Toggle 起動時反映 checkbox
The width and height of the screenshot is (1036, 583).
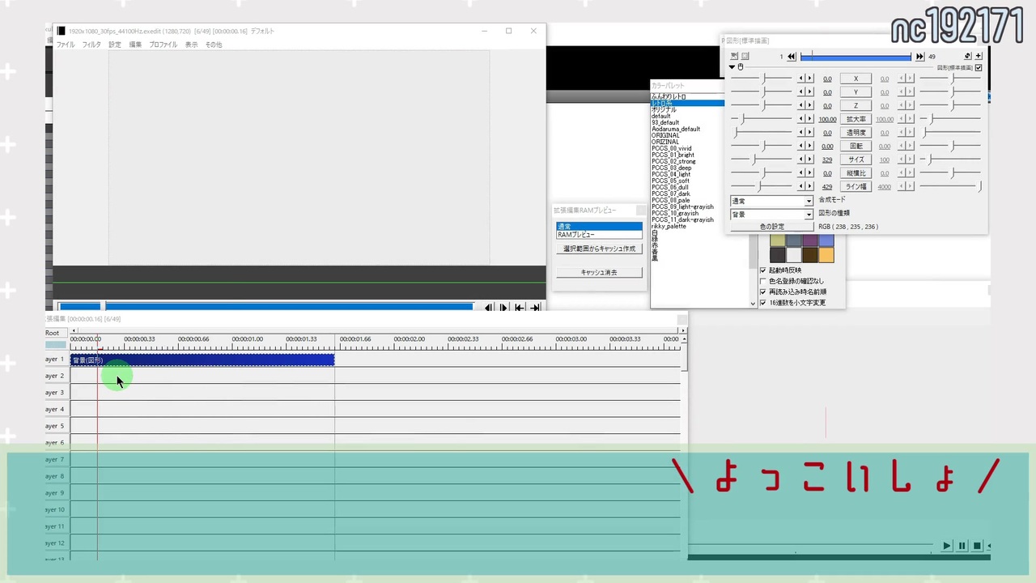coord(762,270)
